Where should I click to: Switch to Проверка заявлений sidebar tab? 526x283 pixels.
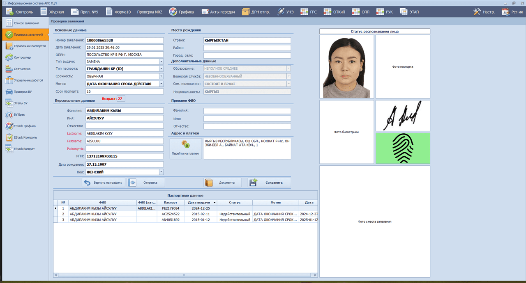(25, 34)
